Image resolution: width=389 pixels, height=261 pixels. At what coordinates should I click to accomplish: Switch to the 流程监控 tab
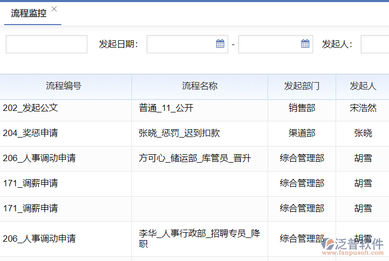(x=28, y=13)
